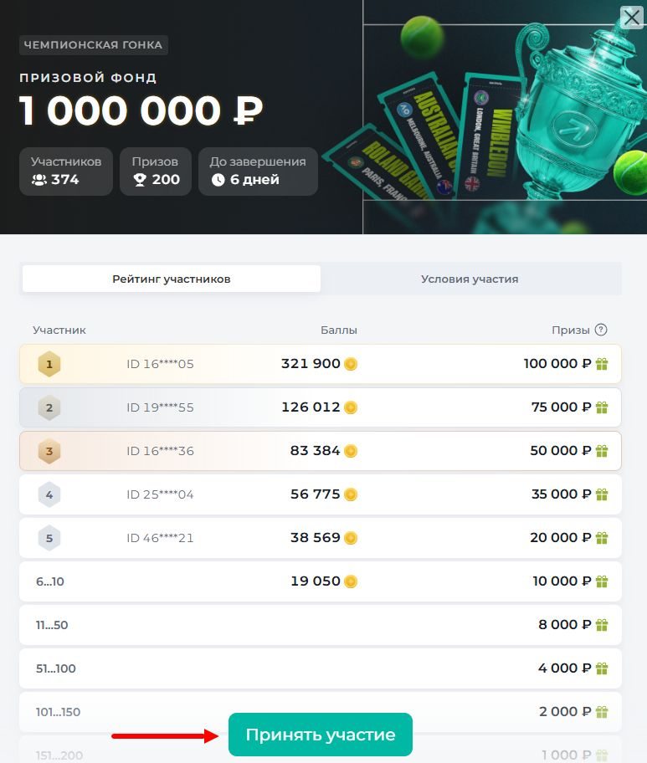
Task: Click the clock icon near 6 дней
Action: 218,180
